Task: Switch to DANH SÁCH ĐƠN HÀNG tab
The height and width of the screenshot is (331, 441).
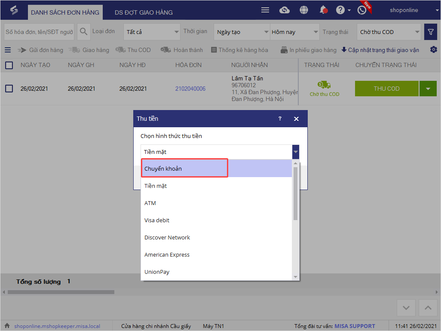Action: pyautogui.click(x=65, y=12)
